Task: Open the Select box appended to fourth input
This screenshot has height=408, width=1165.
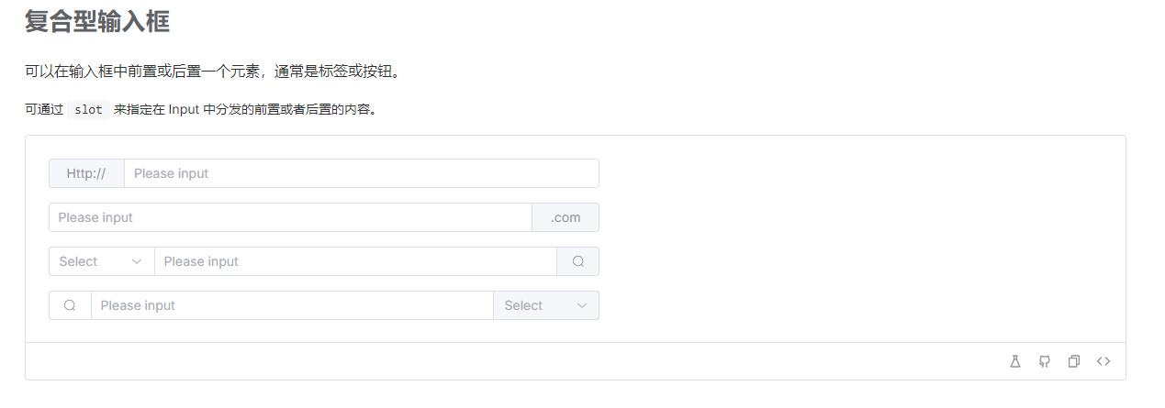Action: (x=546, y=305)
